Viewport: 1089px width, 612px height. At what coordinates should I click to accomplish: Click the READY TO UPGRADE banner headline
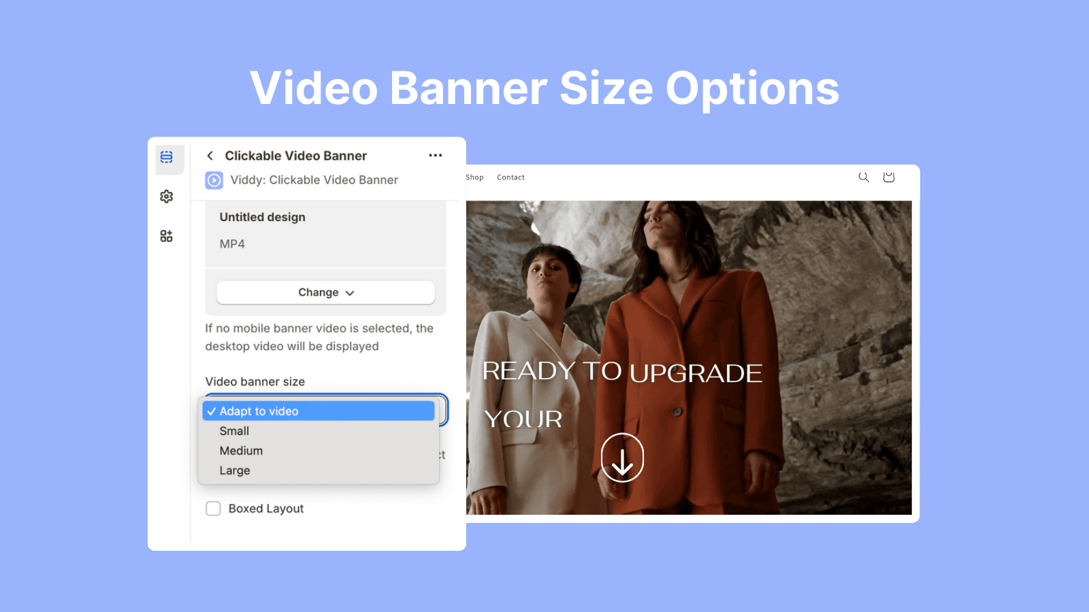pos(622,372)
